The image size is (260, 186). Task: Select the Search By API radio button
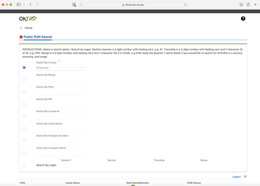24,104
